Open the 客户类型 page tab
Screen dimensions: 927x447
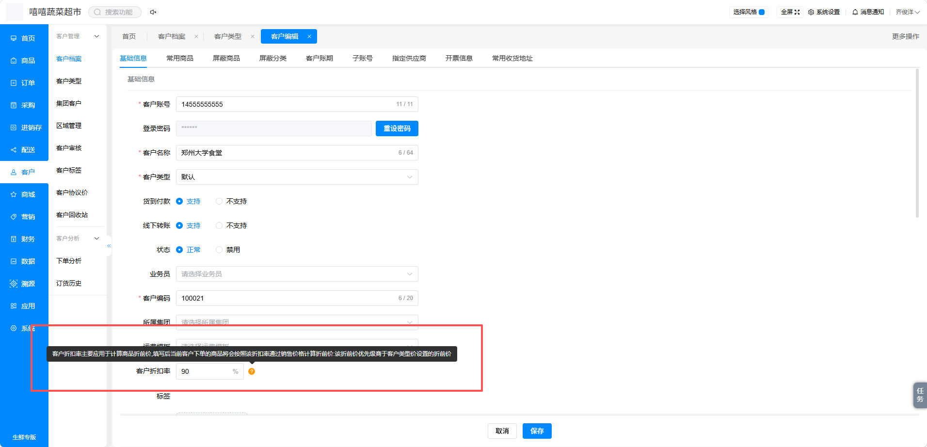tap(228, 36)
